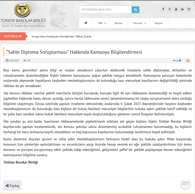The height and width of the screenshot is (194, 195).
Task: Click the calendar icon beside 6.08.2025
Action: [7, 61]
